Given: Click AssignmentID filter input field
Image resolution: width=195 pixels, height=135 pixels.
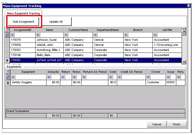Looking at the screenshot, I should 25,35.
